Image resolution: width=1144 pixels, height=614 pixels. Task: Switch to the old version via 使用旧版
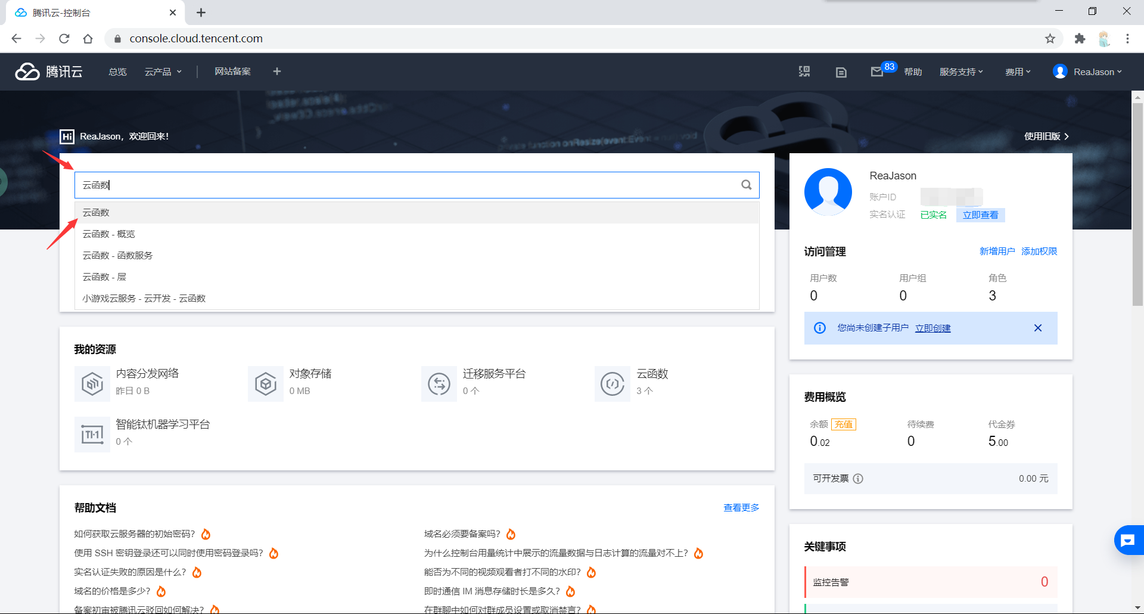pos(1046,137)
